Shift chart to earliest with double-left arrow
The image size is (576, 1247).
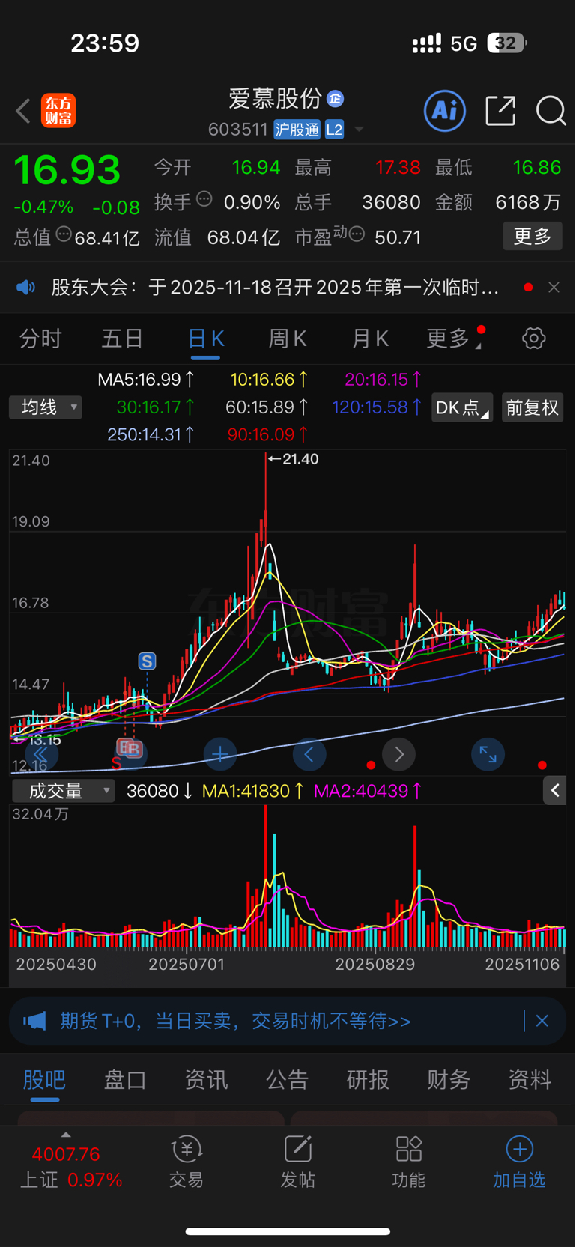41,754
